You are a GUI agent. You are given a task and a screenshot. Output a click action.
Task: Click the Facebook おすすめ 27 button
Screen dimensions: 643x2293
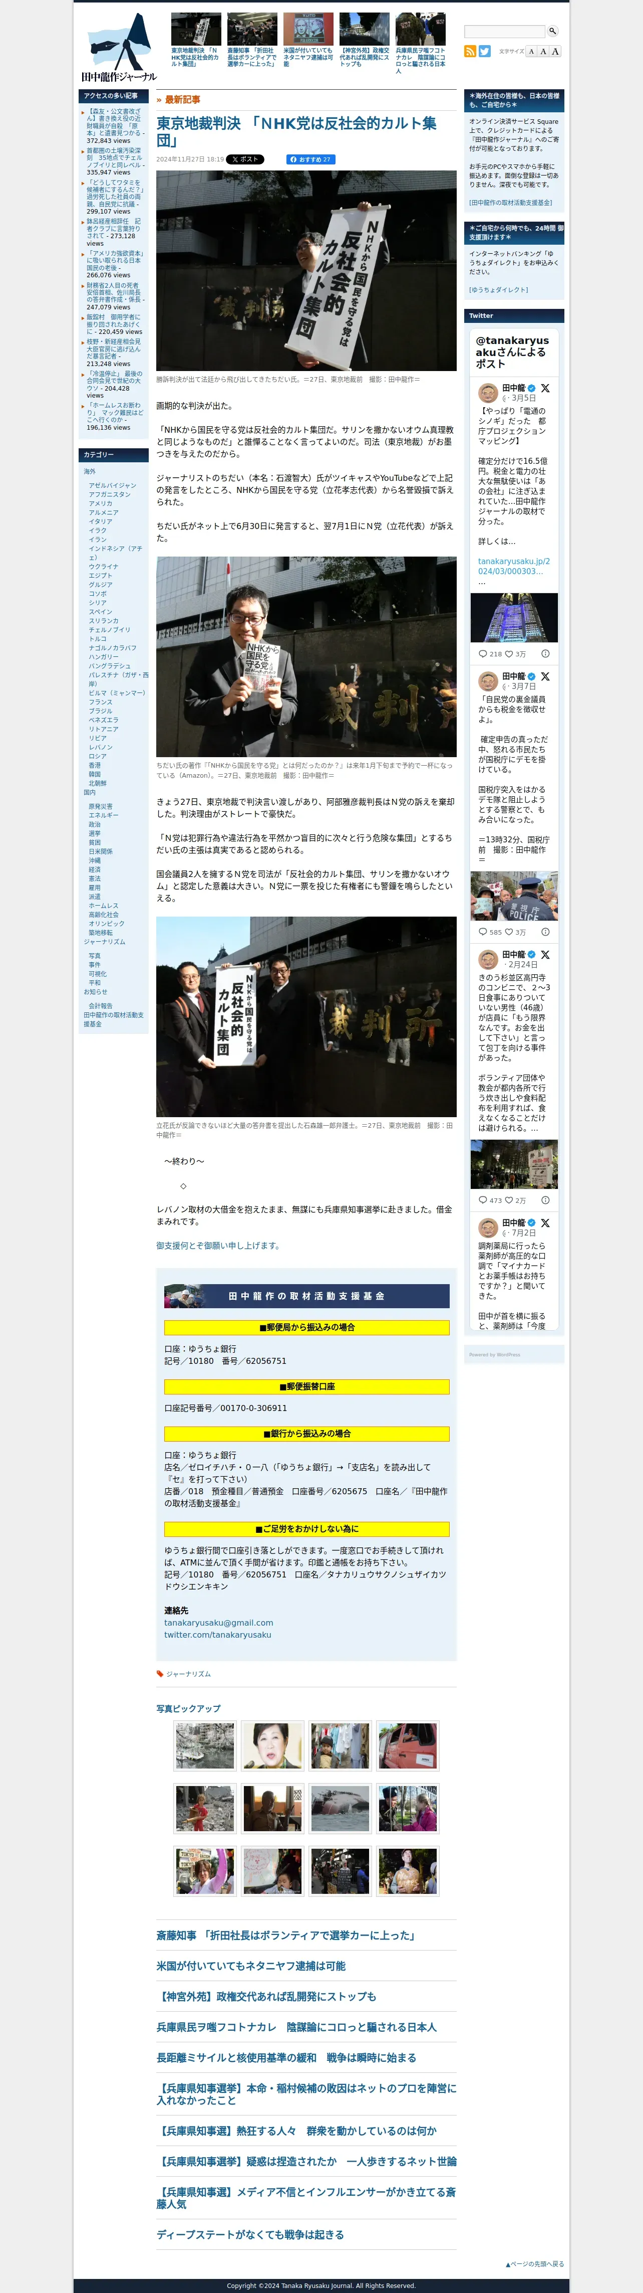(x=310, y=159)
